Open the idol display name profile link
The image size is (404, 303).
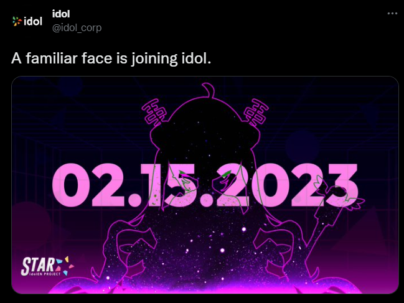(x=61, y=14)
